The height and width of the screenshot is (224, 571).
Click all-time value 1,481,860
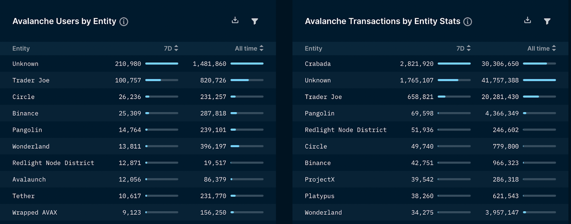[x=209, y=64]
